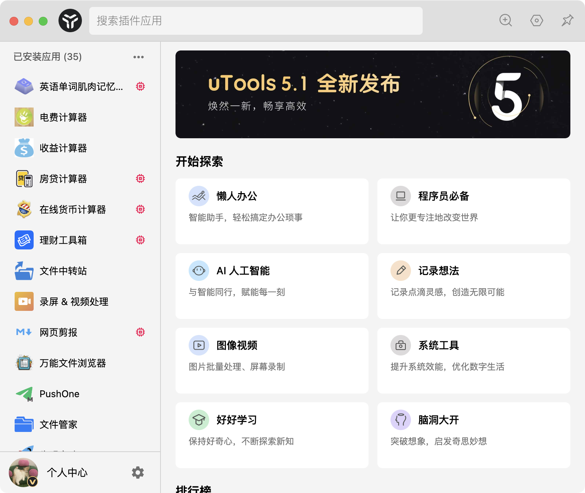
Task: Focus the plugin search input field
Action: (256, 21)
